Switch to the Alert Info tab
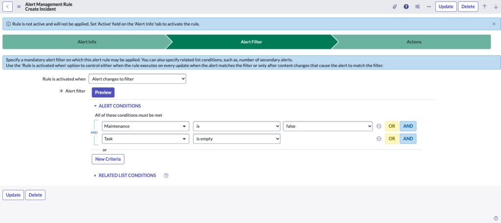This screenshot has height=223, width=501. click(x=87, y=42)
